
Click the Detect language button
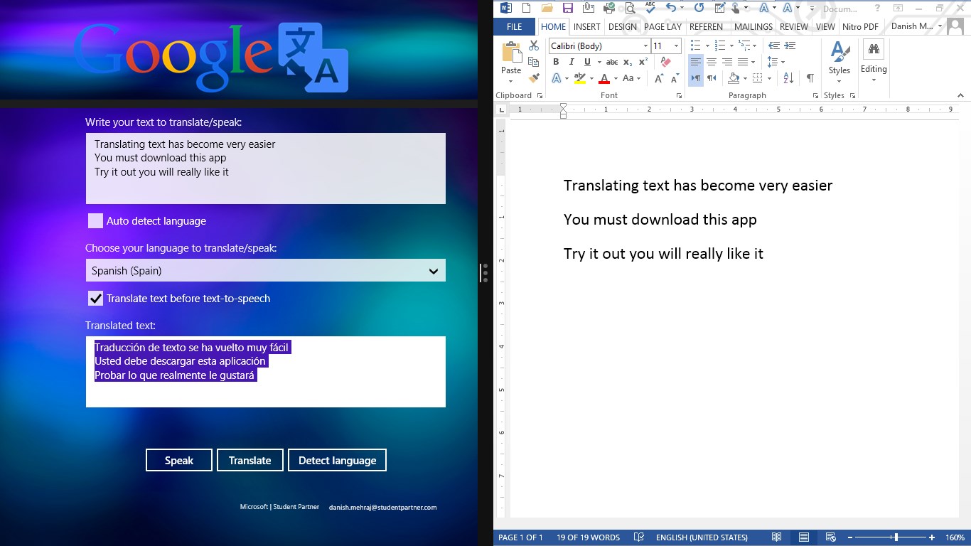337,460
